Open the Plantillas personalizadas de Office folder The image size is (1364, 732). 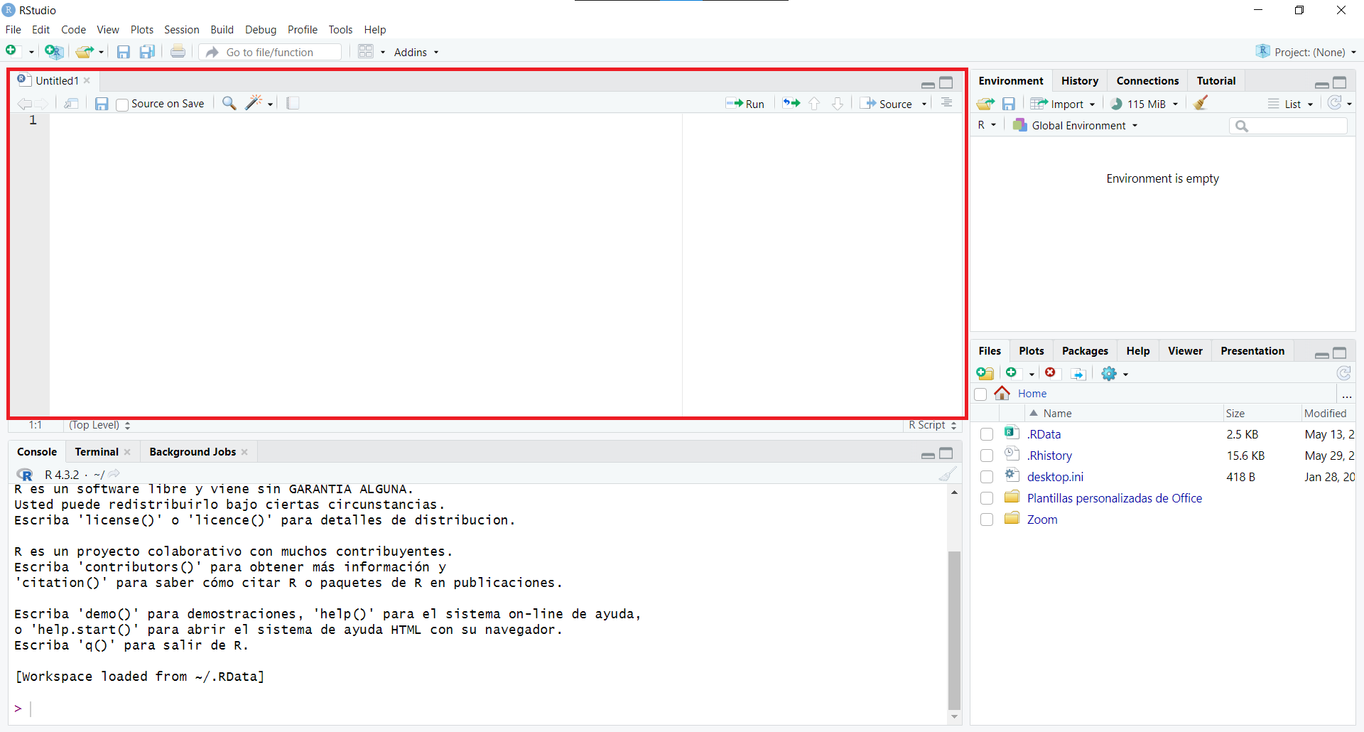coord(1114,498)
